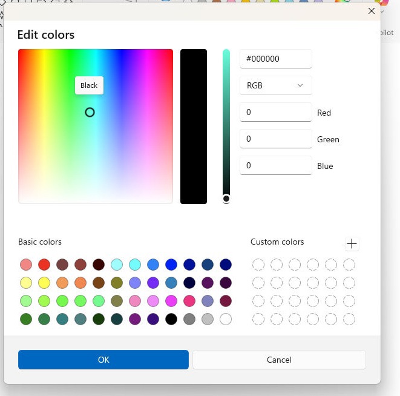The width and height of the screenshot is (400, 396).
Task: Open the RGB color model dropdown
Action: coord(276,85)
